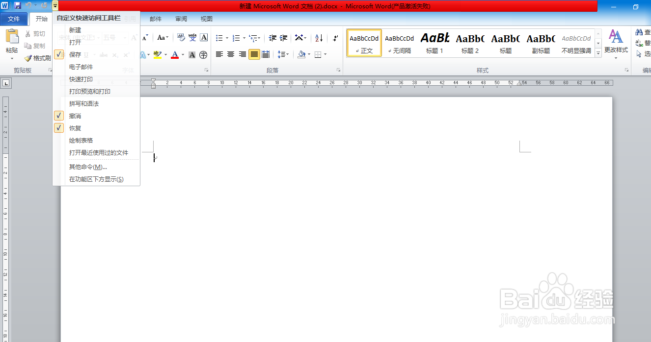The image size is (651, 342).
Task: Open the 文件 tab
Action: [14, 19]
